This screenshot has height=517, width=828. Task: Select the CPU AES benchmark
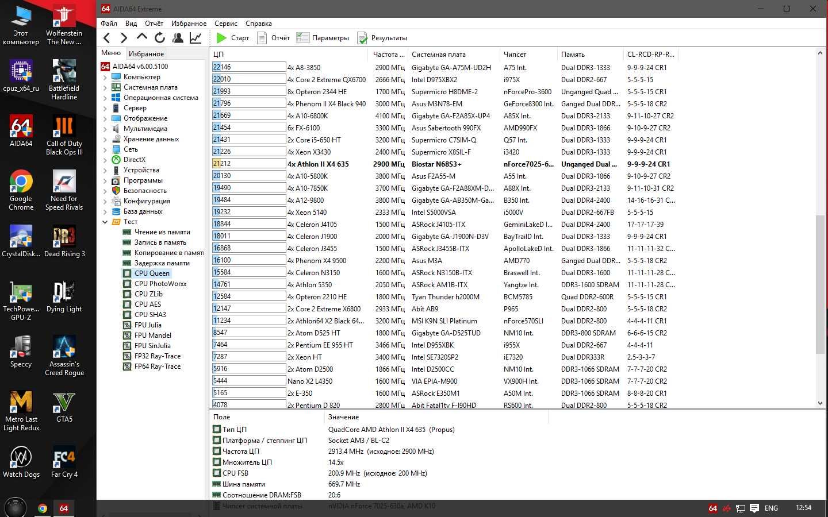coord(148,304)
